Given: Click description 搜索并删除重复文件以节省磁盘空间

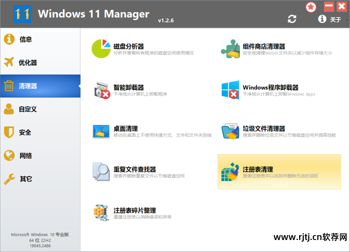Looking at the screenshot, I should pos(149,176).
